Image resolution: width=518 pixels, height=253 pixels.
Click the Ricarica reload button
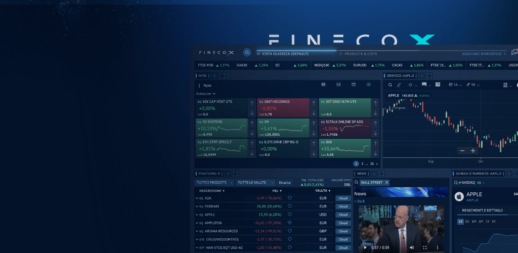point(285,183)
